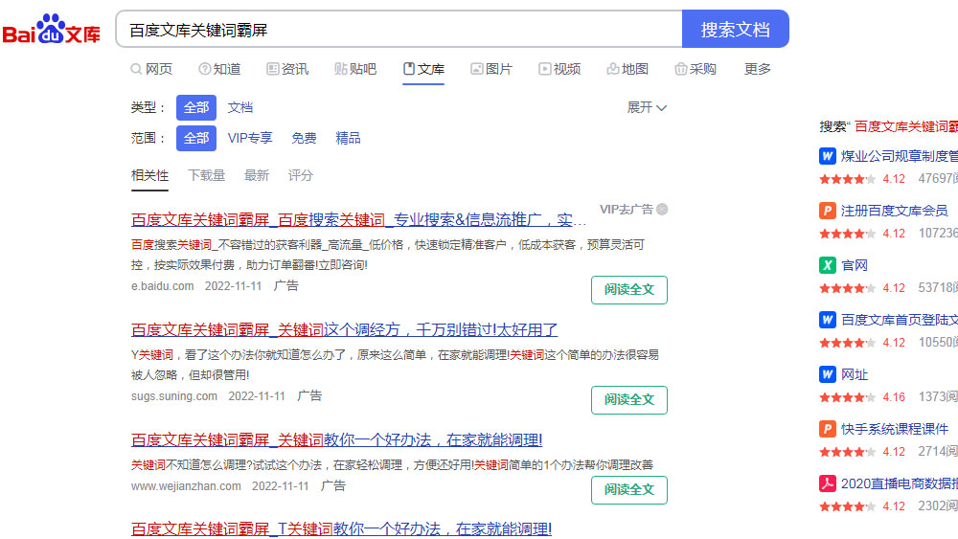Open sidebar doc 快手系统课程课件
This screenshot has width=958, height=539.
(x=895, y=429)
